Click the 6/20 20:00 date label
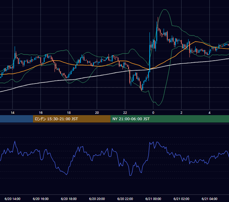 coord(97,199)
